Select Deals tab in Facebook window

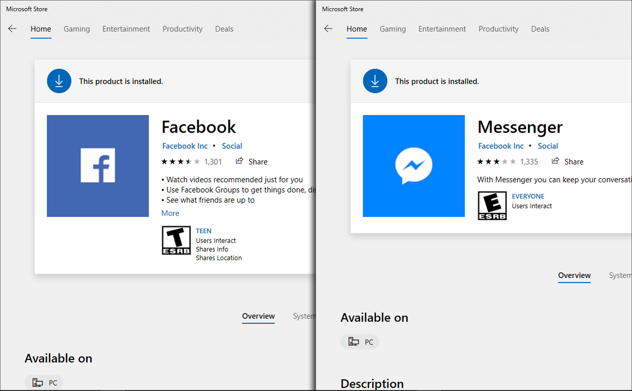pos(224,29)
